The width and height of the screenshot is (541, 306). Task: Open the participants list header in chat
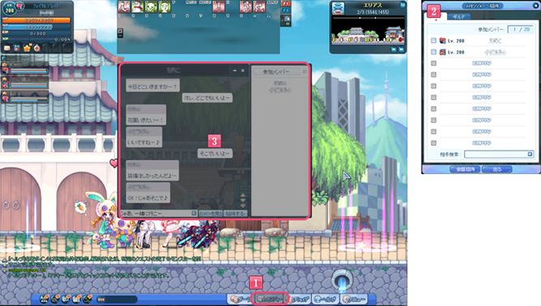pos(276,72)
